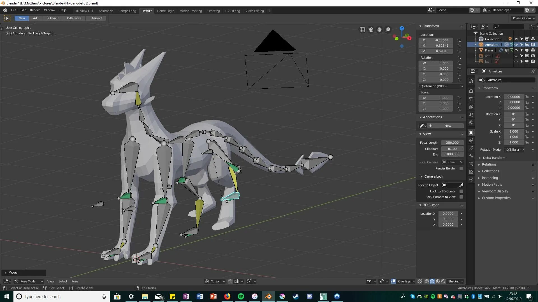This screenshot has width=538, height=302.
Task: Click the Subtract selection mode button
Action: (x=52, y=18)
